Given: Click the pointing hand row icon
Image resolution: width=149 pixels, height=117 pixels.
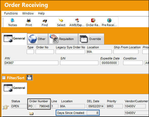Looking at the screenshot, I should [6, 107].
